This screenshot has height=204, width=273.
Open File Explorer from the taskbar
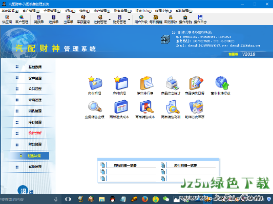coord(101,199)
